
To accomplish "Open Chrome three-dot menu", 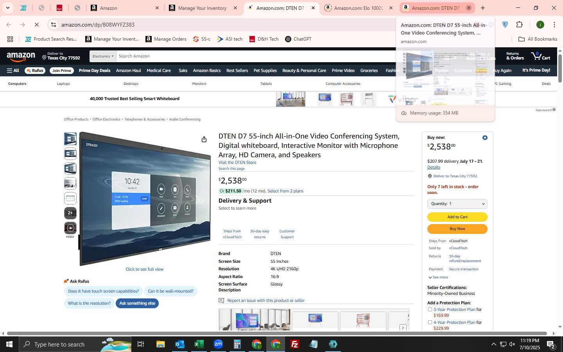I will (554, 25).
